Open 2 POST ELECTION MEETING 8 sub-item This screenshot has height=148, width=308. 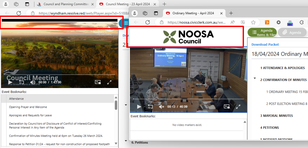pos(287,104)
